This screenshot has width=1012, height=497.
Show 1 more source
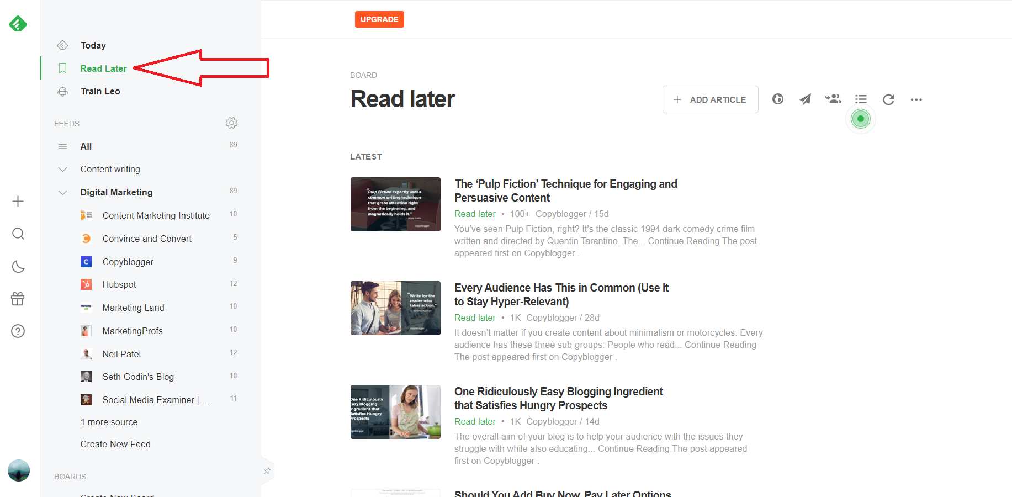(x=109, y=422)
